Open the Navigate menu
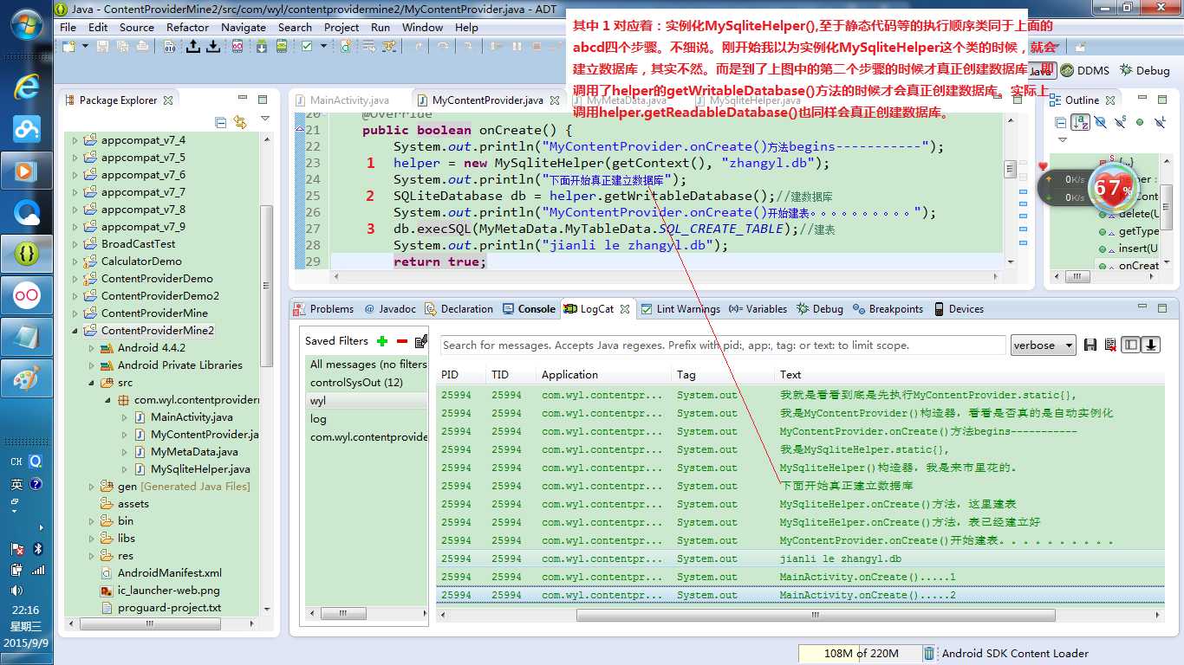The image size is (1184, 665). [244, 27]
